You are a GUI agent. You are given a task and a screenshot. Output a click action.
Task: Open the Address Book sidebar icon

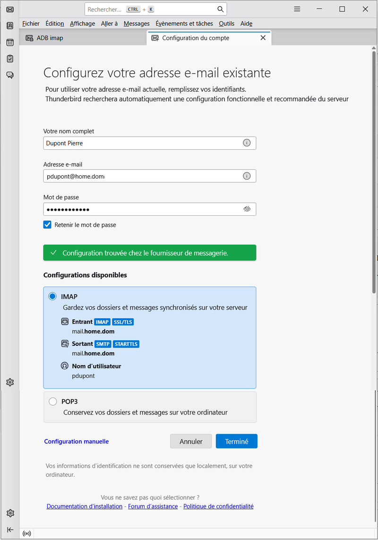[10, 26]
